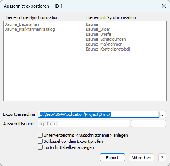Check Schlüssel vor dem Export prüfen
The width and height of the screenshot is (170, 166).
point(40,141)
